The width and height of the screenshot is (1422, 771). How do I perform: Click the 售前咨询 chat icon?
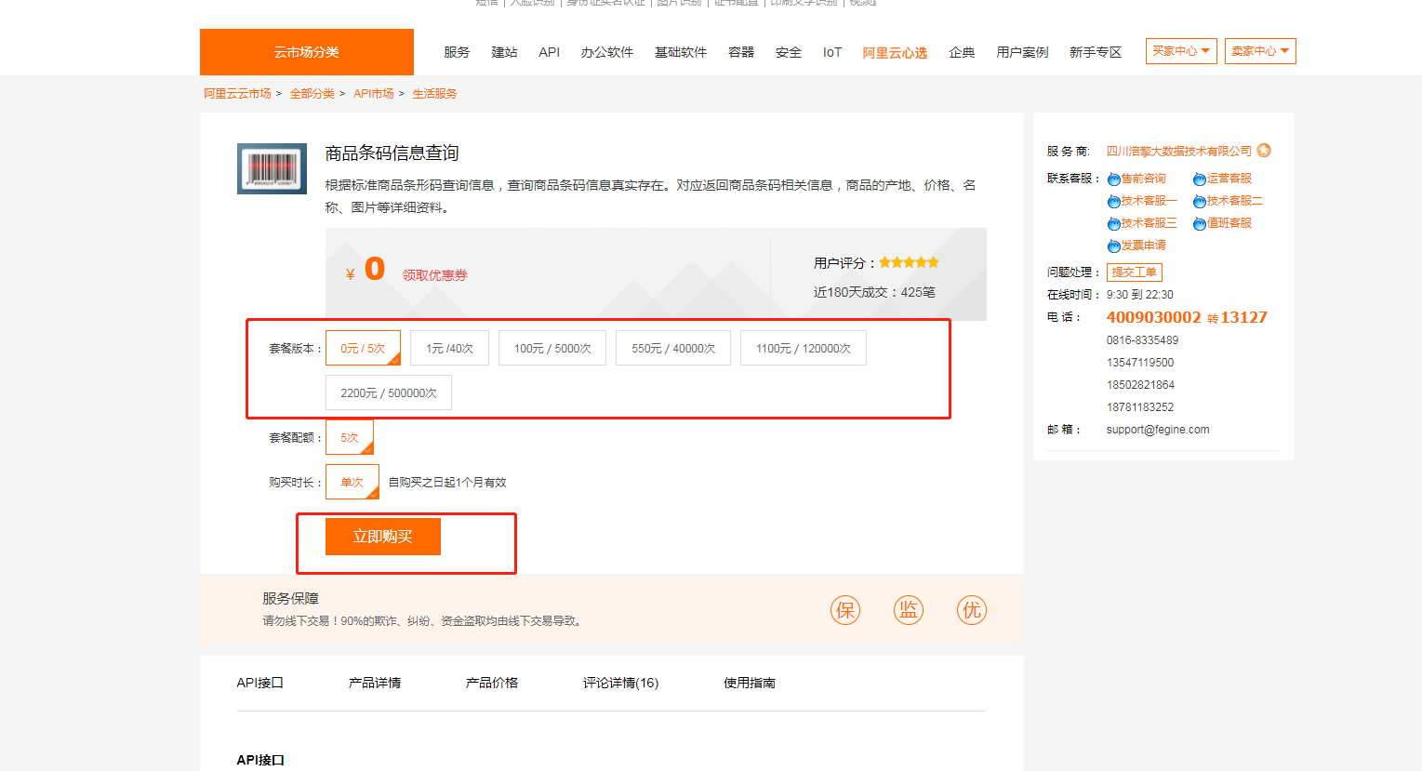[x=1113, y=179]
